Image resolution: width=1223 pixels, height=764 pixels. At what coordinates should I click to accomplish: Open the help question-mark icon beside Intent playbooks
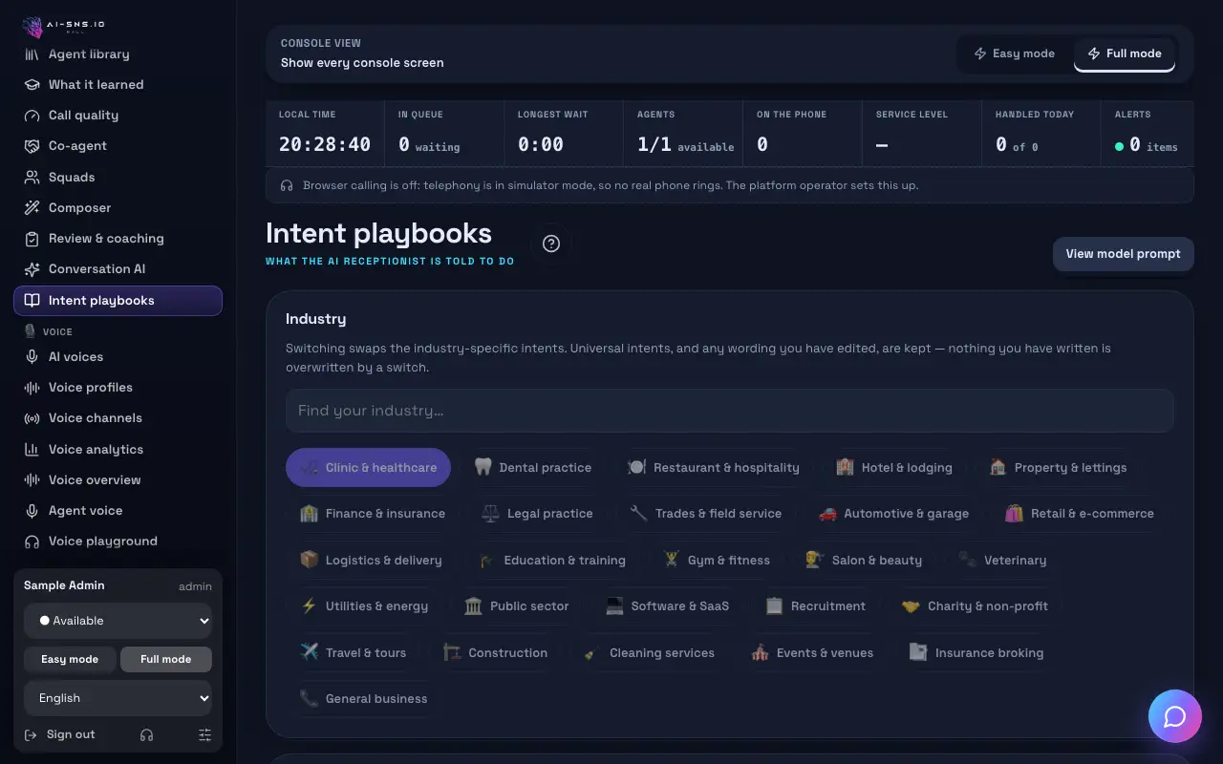tap(551, 244)
